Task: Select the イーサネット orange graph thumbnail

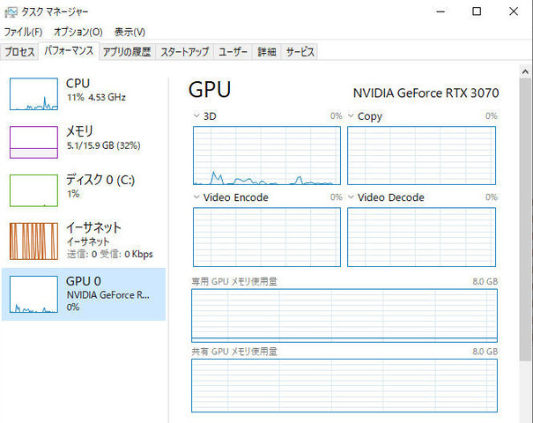Action: coord(33,241)
